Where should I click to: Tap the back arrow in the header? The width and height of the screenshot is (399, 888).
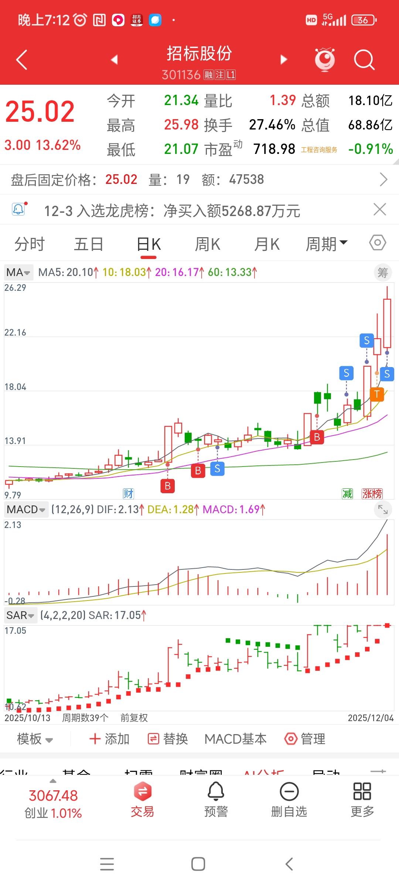tap(22, 59)
